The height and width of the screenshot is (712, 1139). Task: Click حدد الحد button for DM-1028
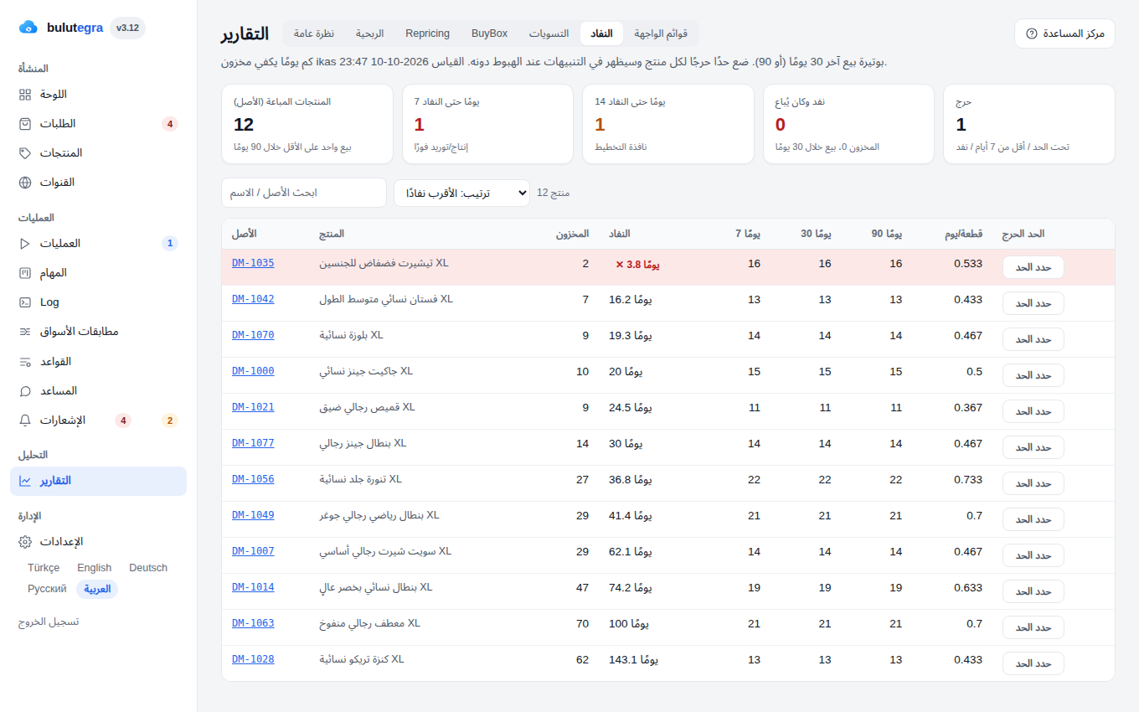(x=1033, y=663)
